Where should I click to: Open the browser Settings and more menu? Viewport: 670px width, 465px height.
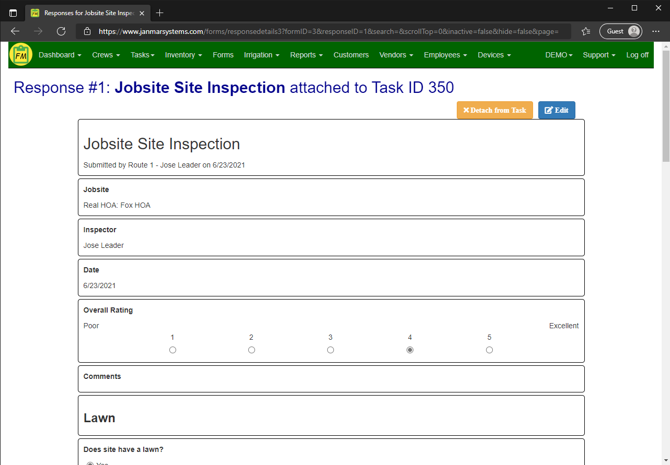pyautogui.click(x=656, y=31)
